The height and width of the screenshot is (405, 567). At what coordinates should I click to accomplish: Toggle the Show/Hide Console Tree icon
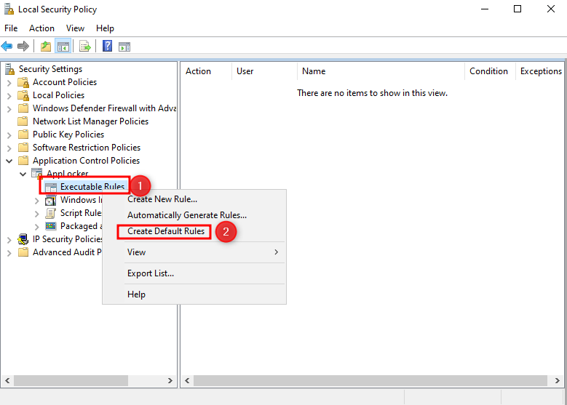tap(63, 47)
